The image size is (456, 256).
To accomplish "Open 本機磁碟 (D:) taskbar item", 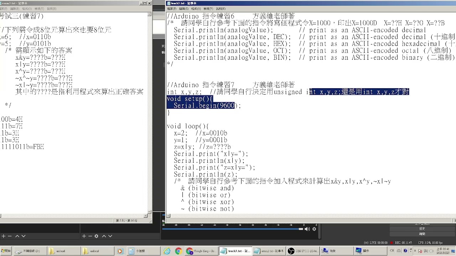I will 31,251.
